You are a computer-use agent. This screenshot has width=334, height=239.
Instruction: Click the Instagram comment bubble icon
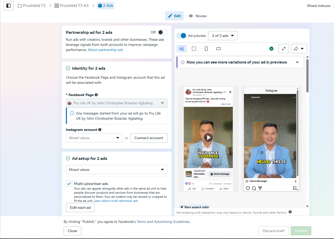[x=254, y=188]
